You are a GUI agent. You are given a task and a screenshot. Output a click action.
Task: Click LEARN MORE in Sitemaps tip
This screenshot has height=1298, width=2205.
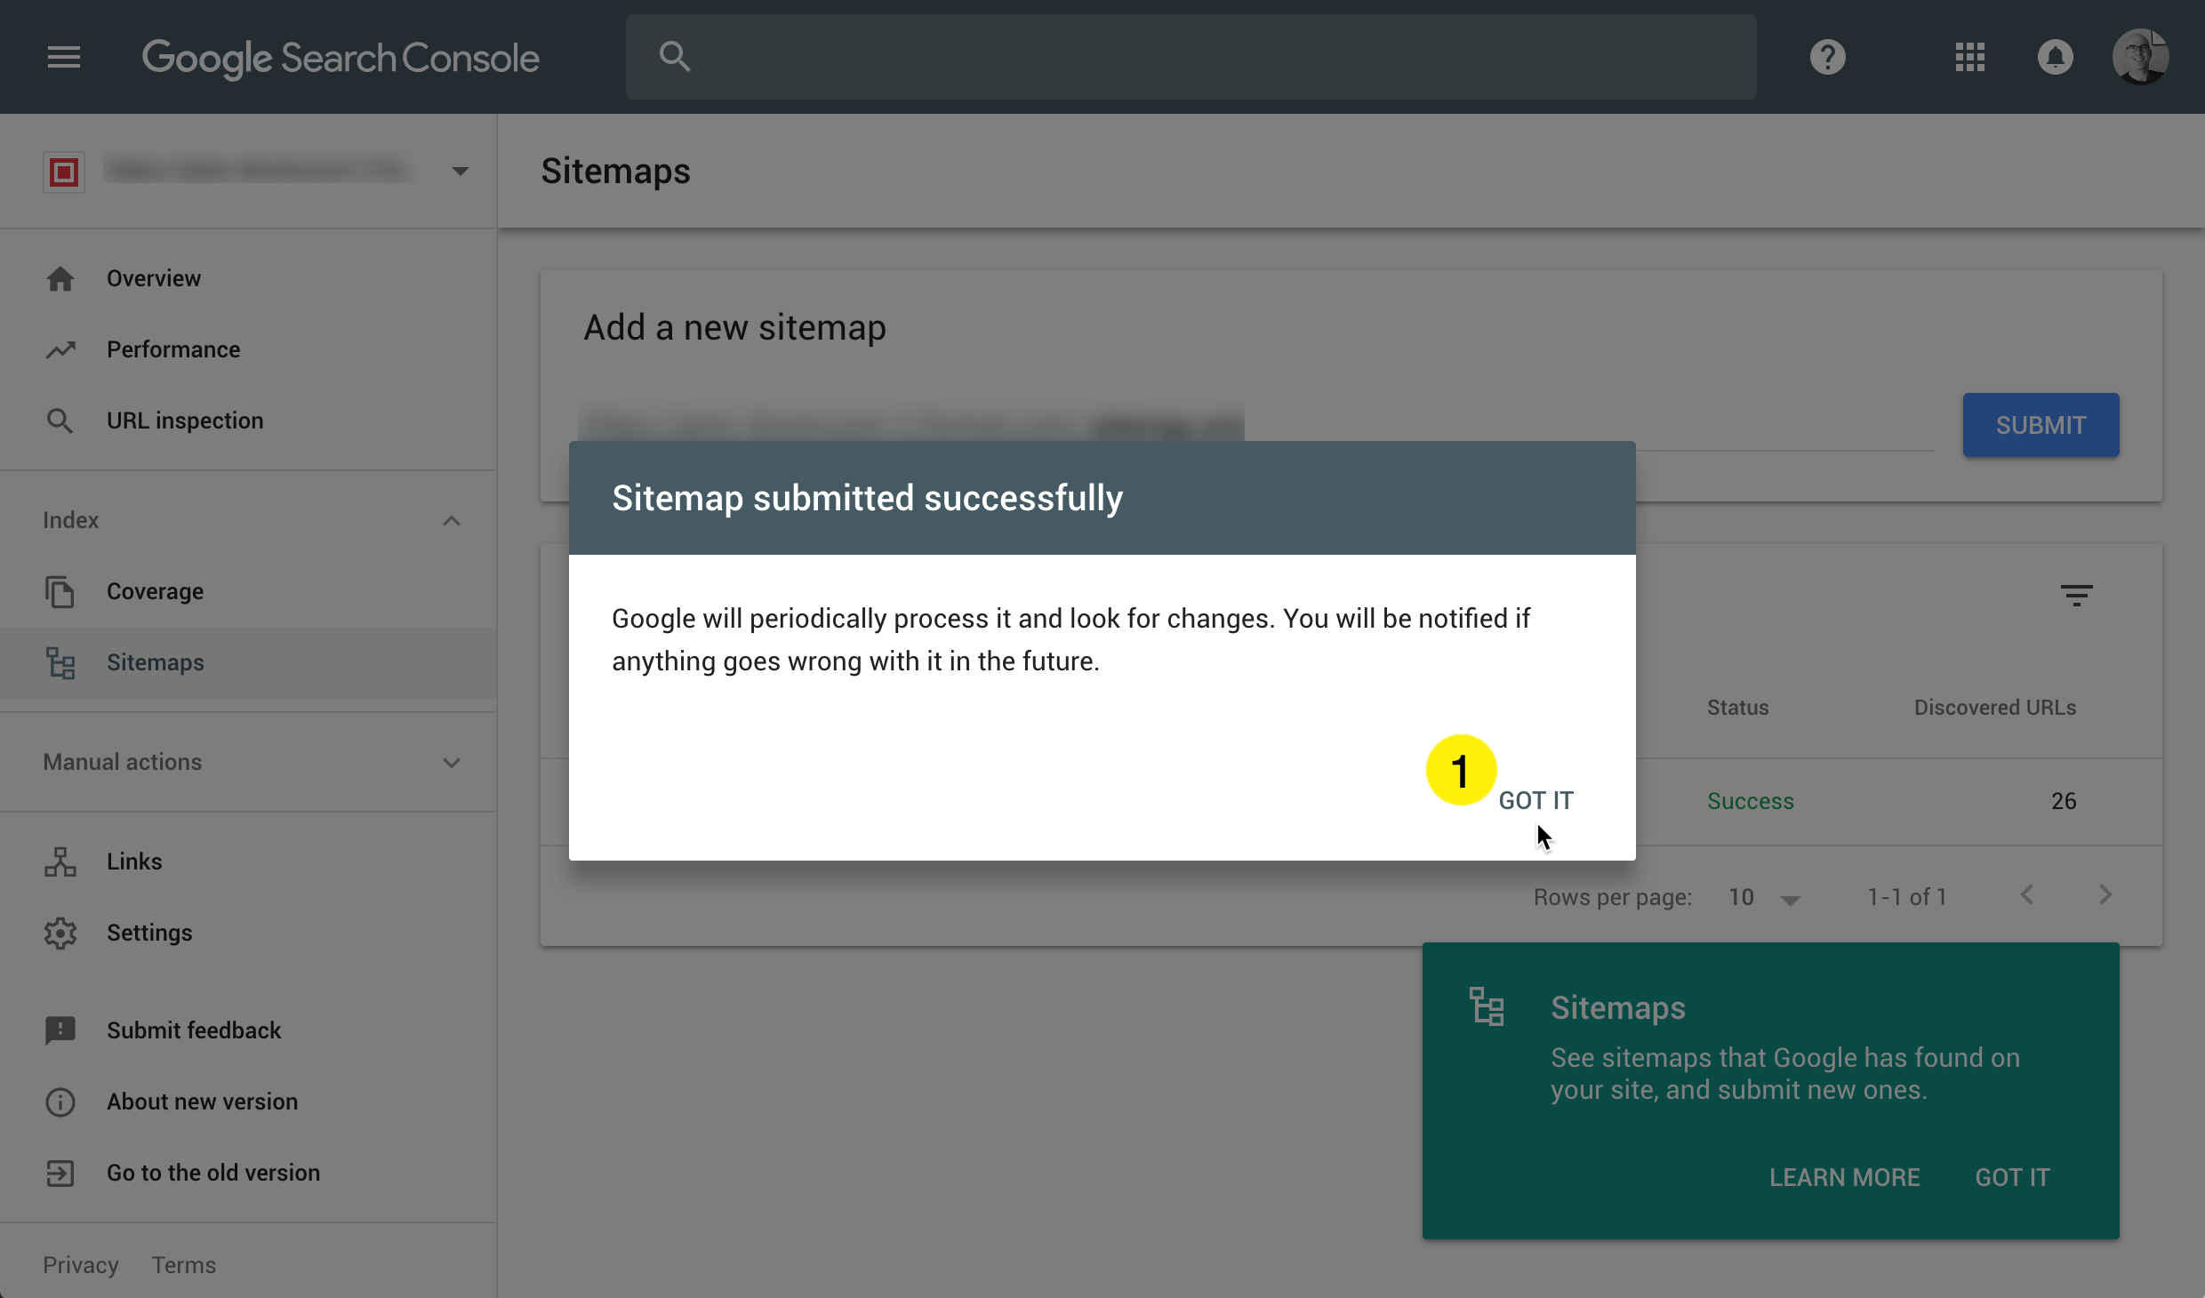tap(1844, 1177)
